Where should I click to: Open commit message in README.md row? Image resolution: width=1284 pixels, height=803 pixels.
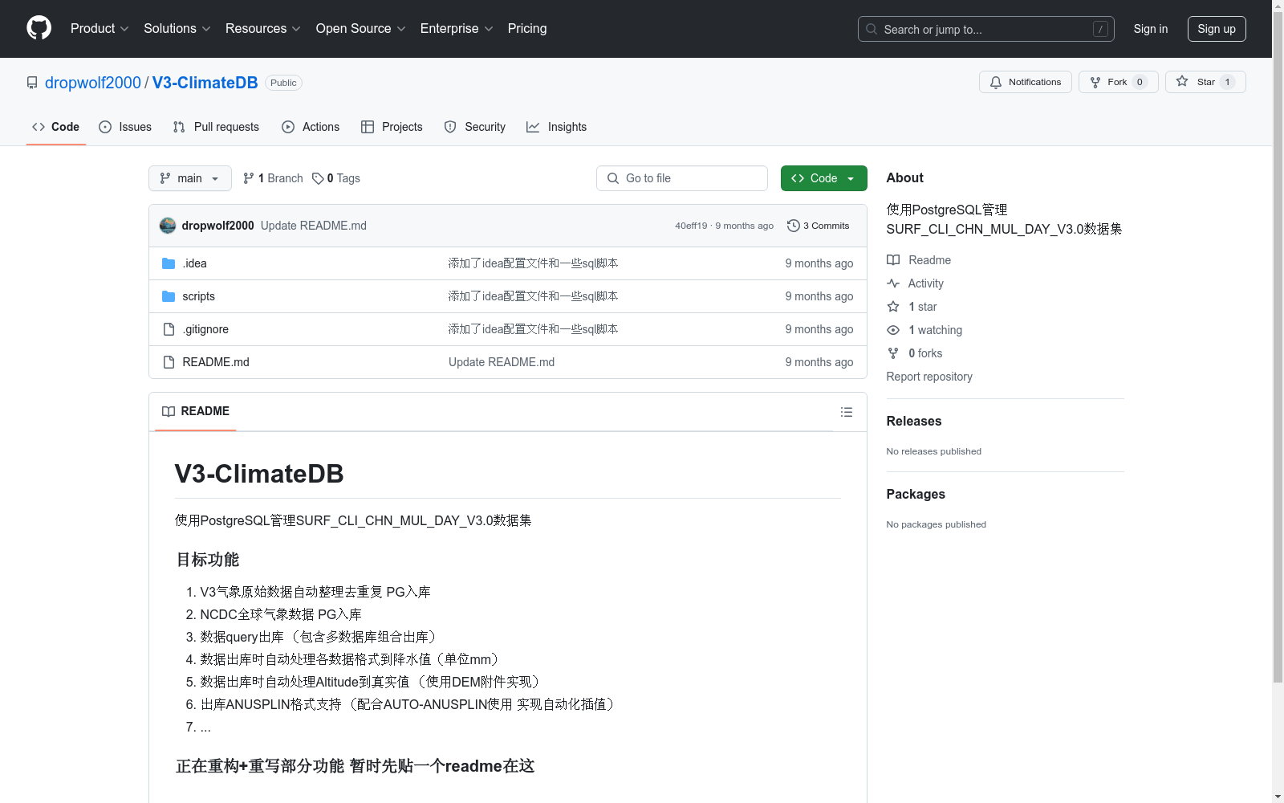[x=502, y=362]
